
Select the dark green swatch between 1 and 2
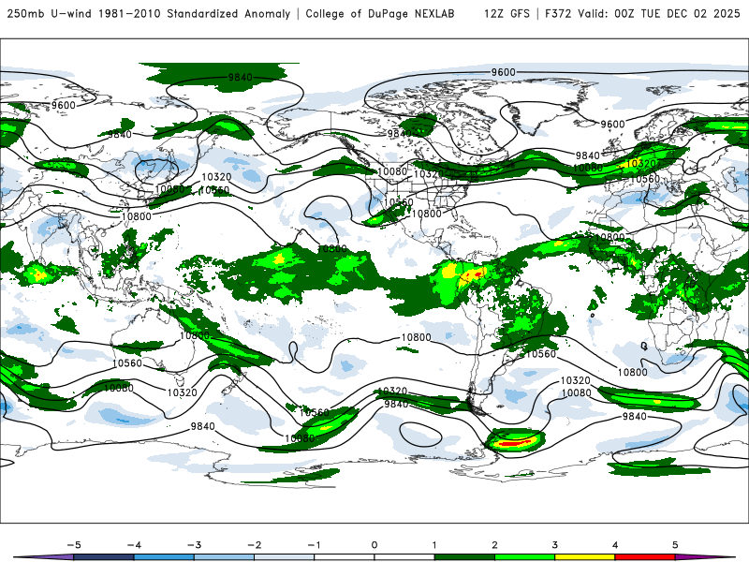[464, 557]
